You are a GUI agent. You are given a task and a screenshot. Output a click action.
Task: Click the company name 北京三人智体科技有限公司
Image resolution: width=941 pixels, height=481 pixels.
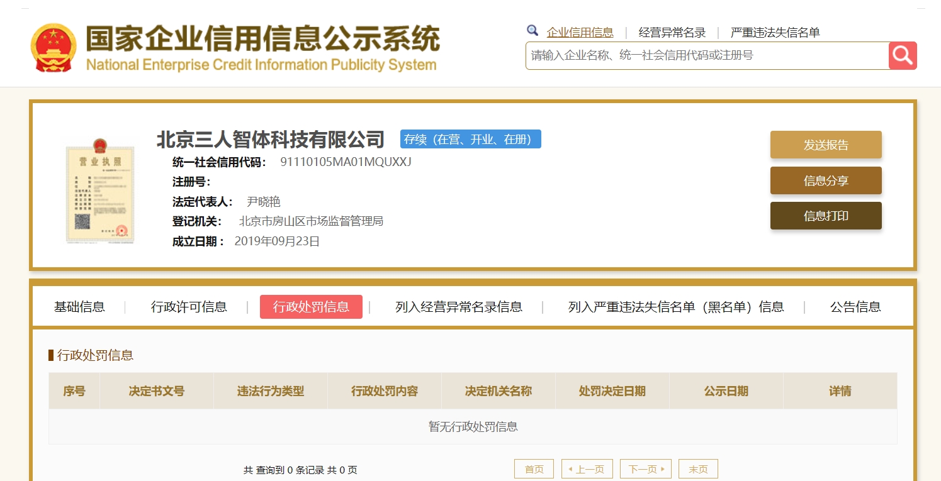coord(271,139)
